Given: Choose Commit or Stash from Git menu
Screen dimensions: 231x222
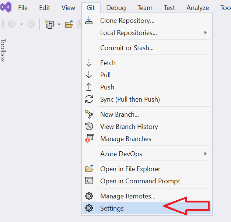Looking at the screenshot, I should click(127, 48).
